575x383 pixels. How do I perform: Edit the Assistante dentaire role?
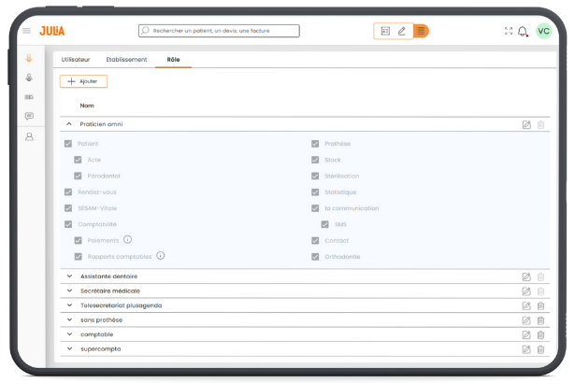[x=526, y=277]
